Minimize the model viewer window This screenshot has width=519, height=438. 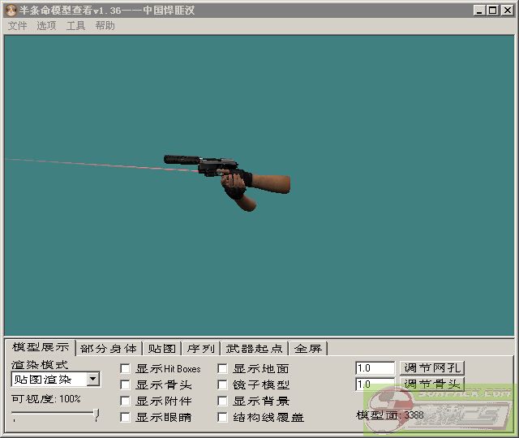point(480,10)
